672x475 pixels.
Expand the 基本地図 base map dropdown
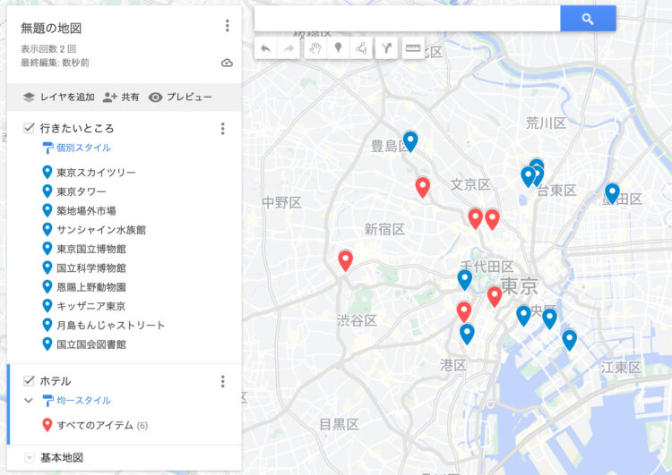tap(29, 458)
